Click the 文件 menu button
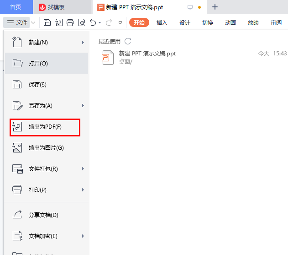The image size is (288, 255). coord(17,22)
